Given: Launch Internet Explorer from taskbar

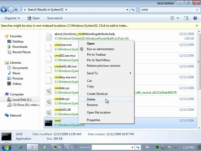Looking at the screenshot, I should click(20, 147).
